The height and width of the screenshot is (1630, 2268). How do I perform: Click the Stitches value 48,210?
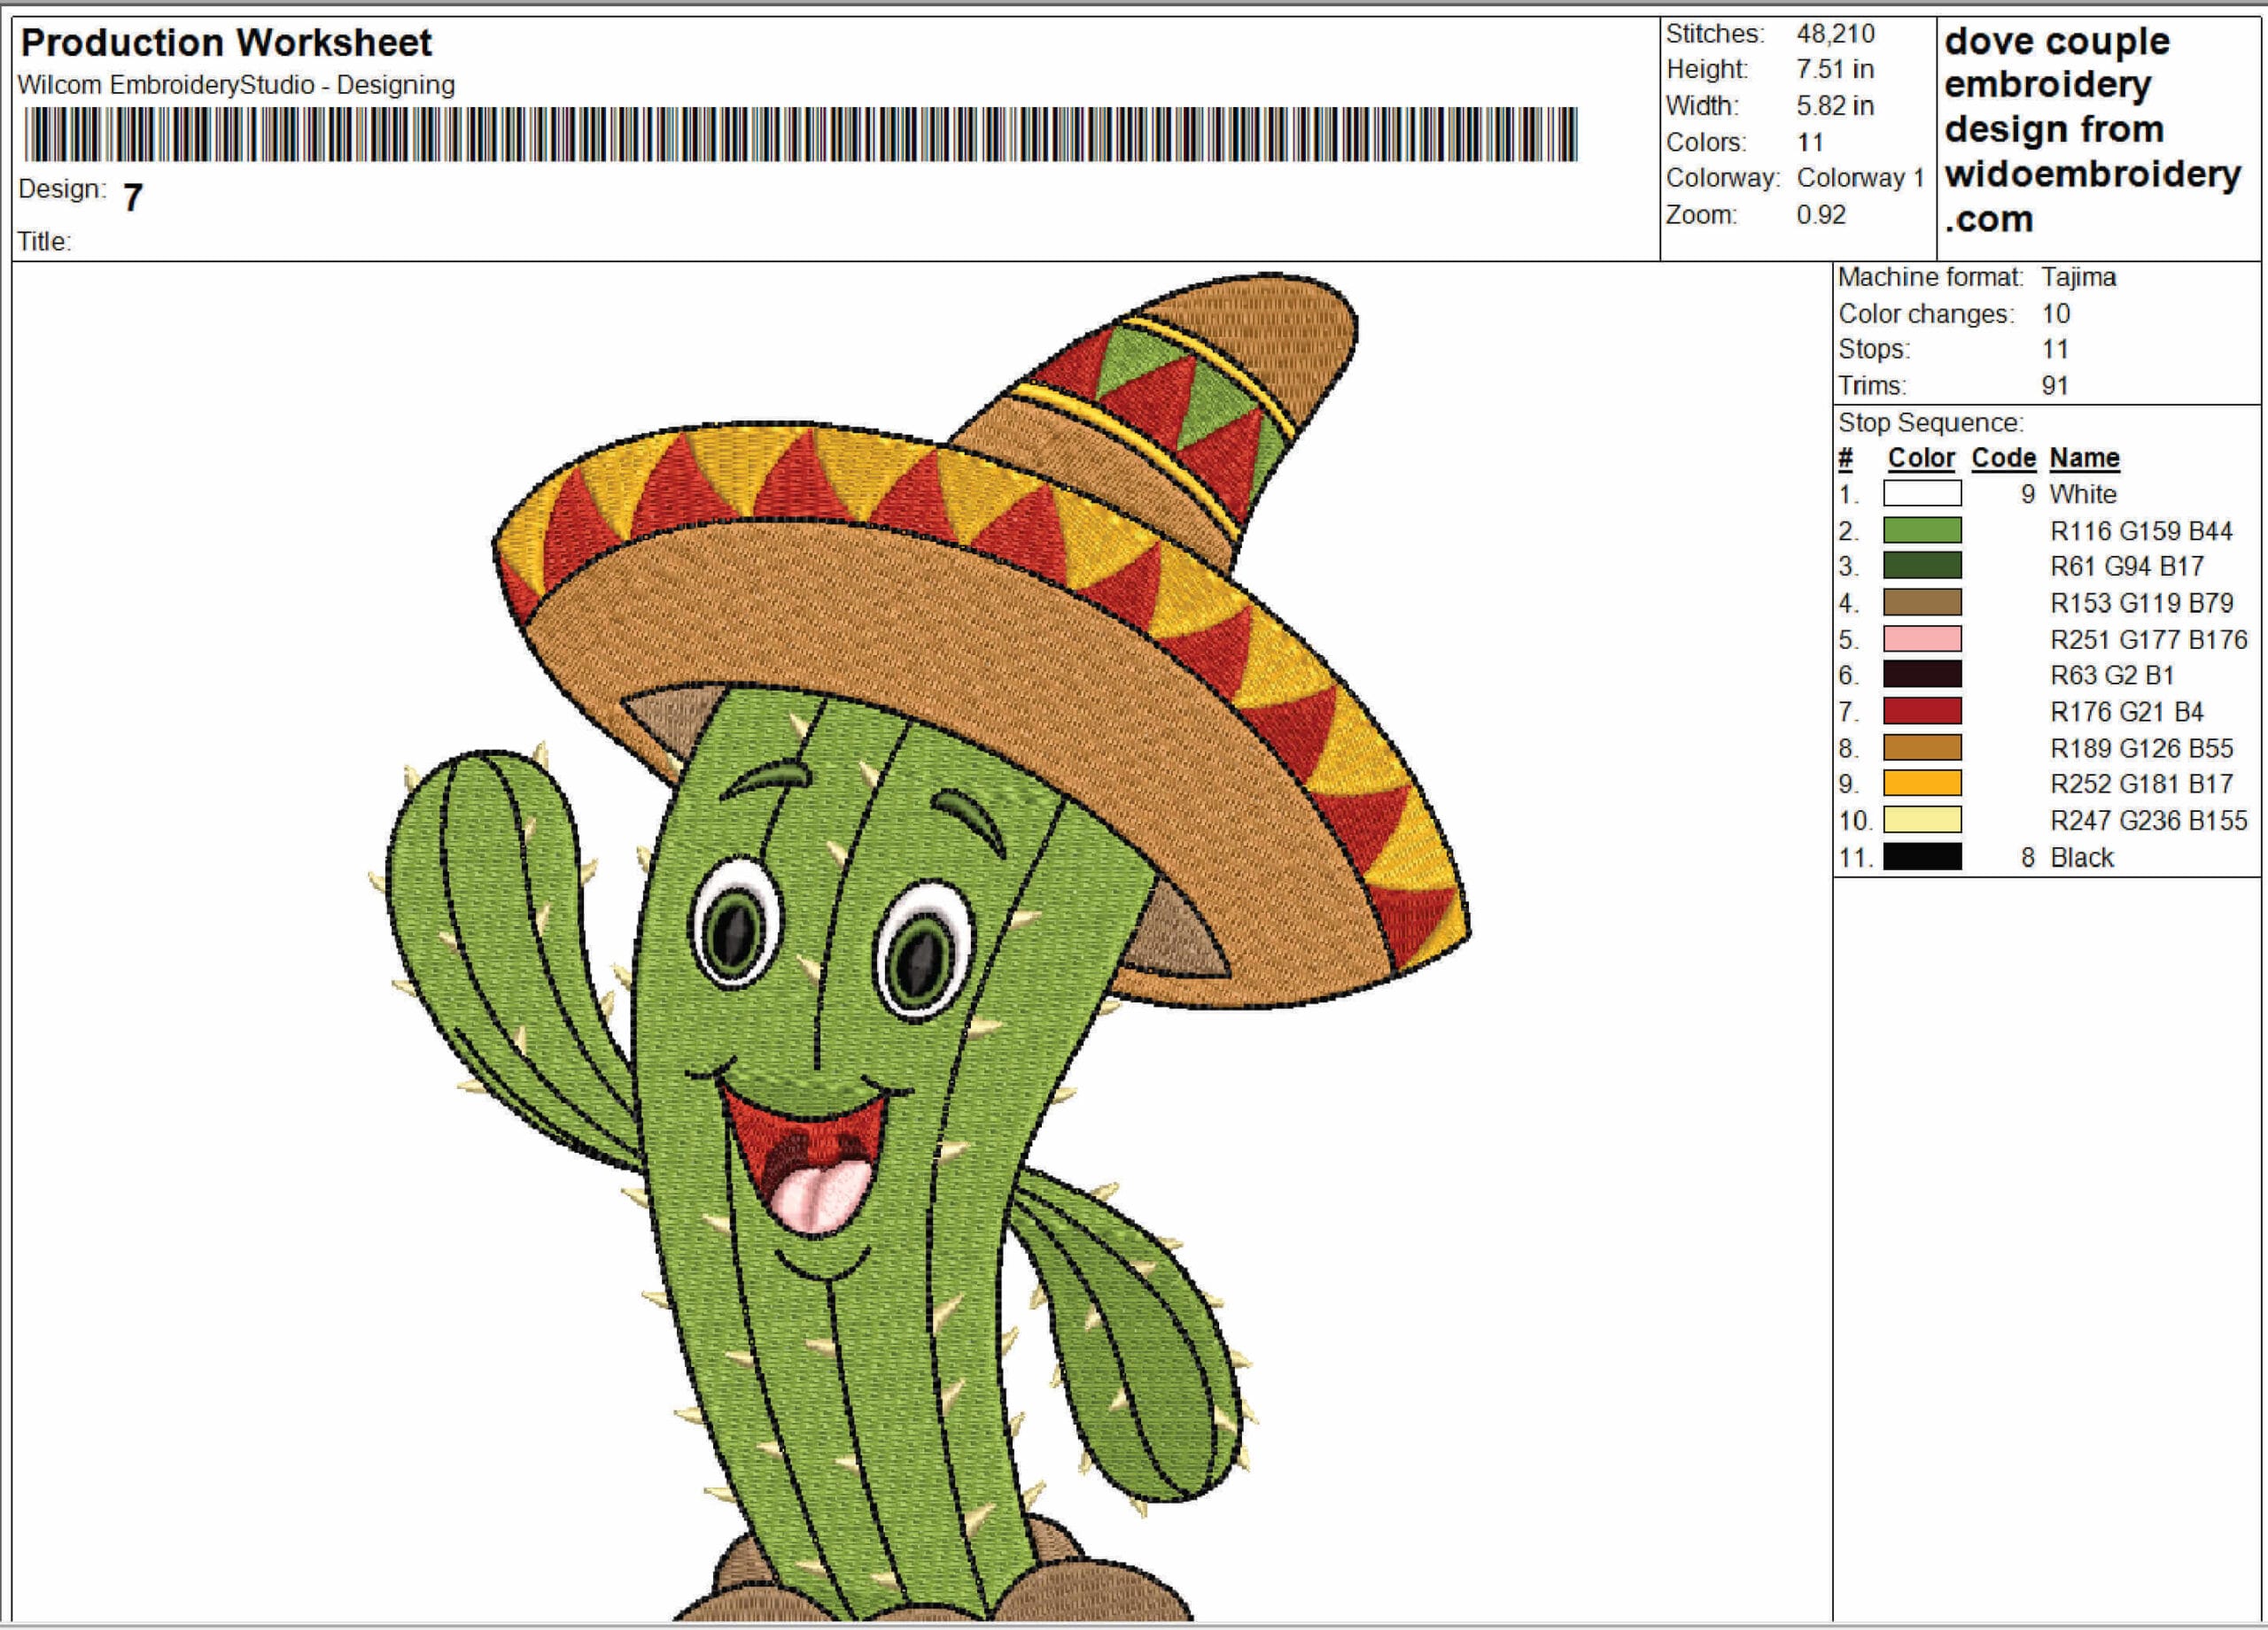pyautogui.click(x=1835, y=34)
